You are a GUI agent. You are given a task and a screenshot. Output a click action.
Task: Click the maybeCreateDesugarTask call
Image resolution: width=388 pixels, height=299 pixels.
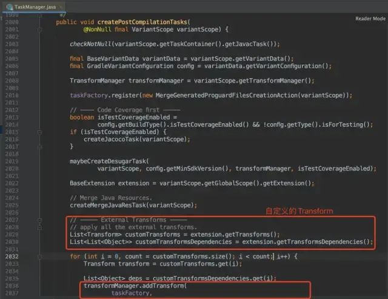[108, 161]
